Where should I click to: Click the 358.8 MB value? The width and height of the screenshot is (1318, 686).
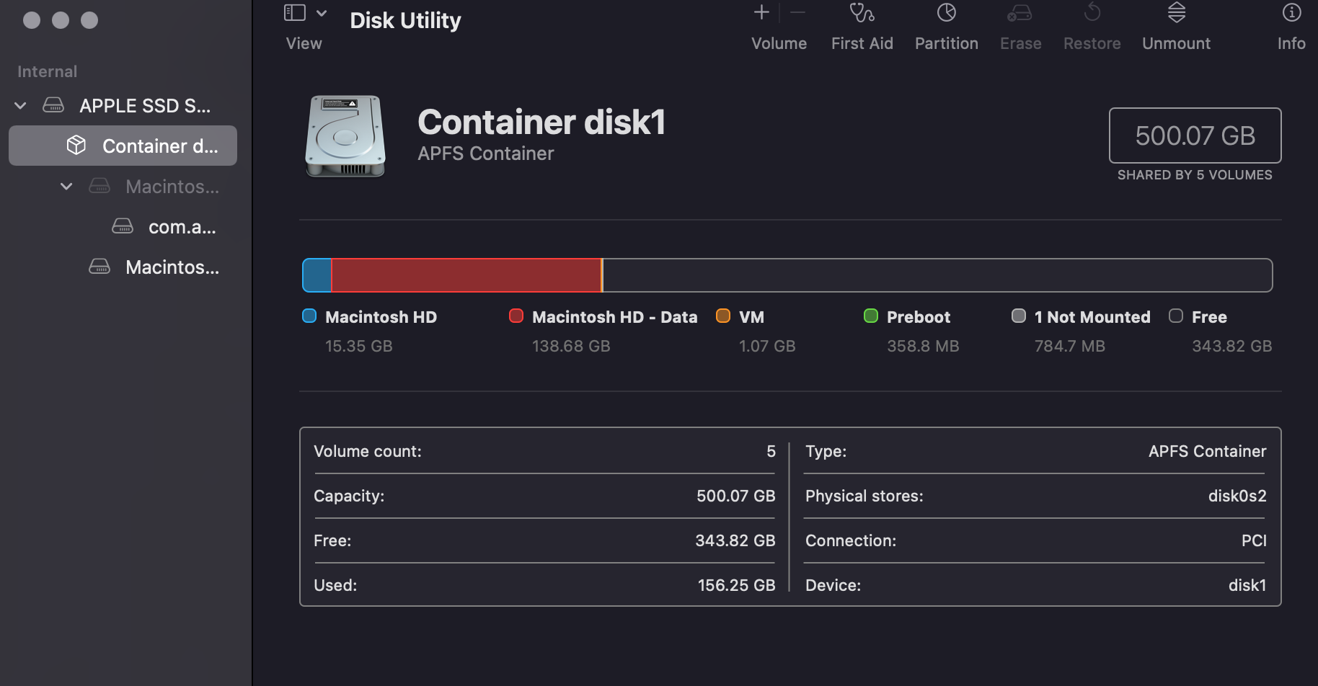(x=923, y=346)
